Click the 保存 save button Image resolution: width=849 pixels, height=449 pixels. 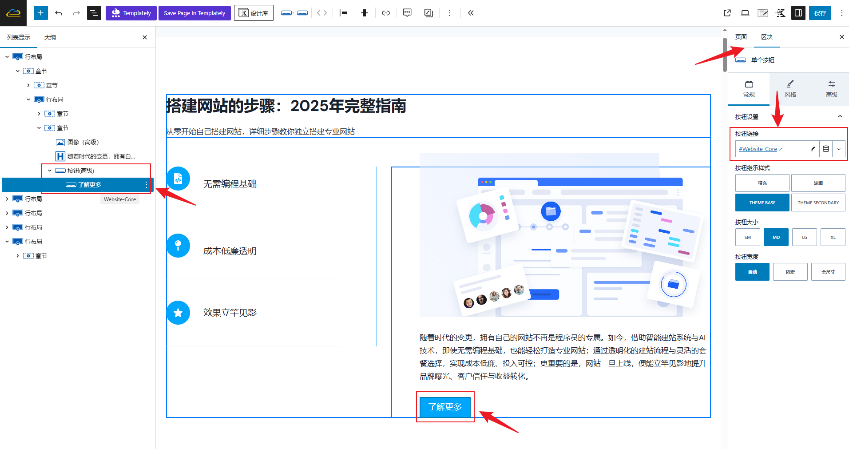click(820, 13)
